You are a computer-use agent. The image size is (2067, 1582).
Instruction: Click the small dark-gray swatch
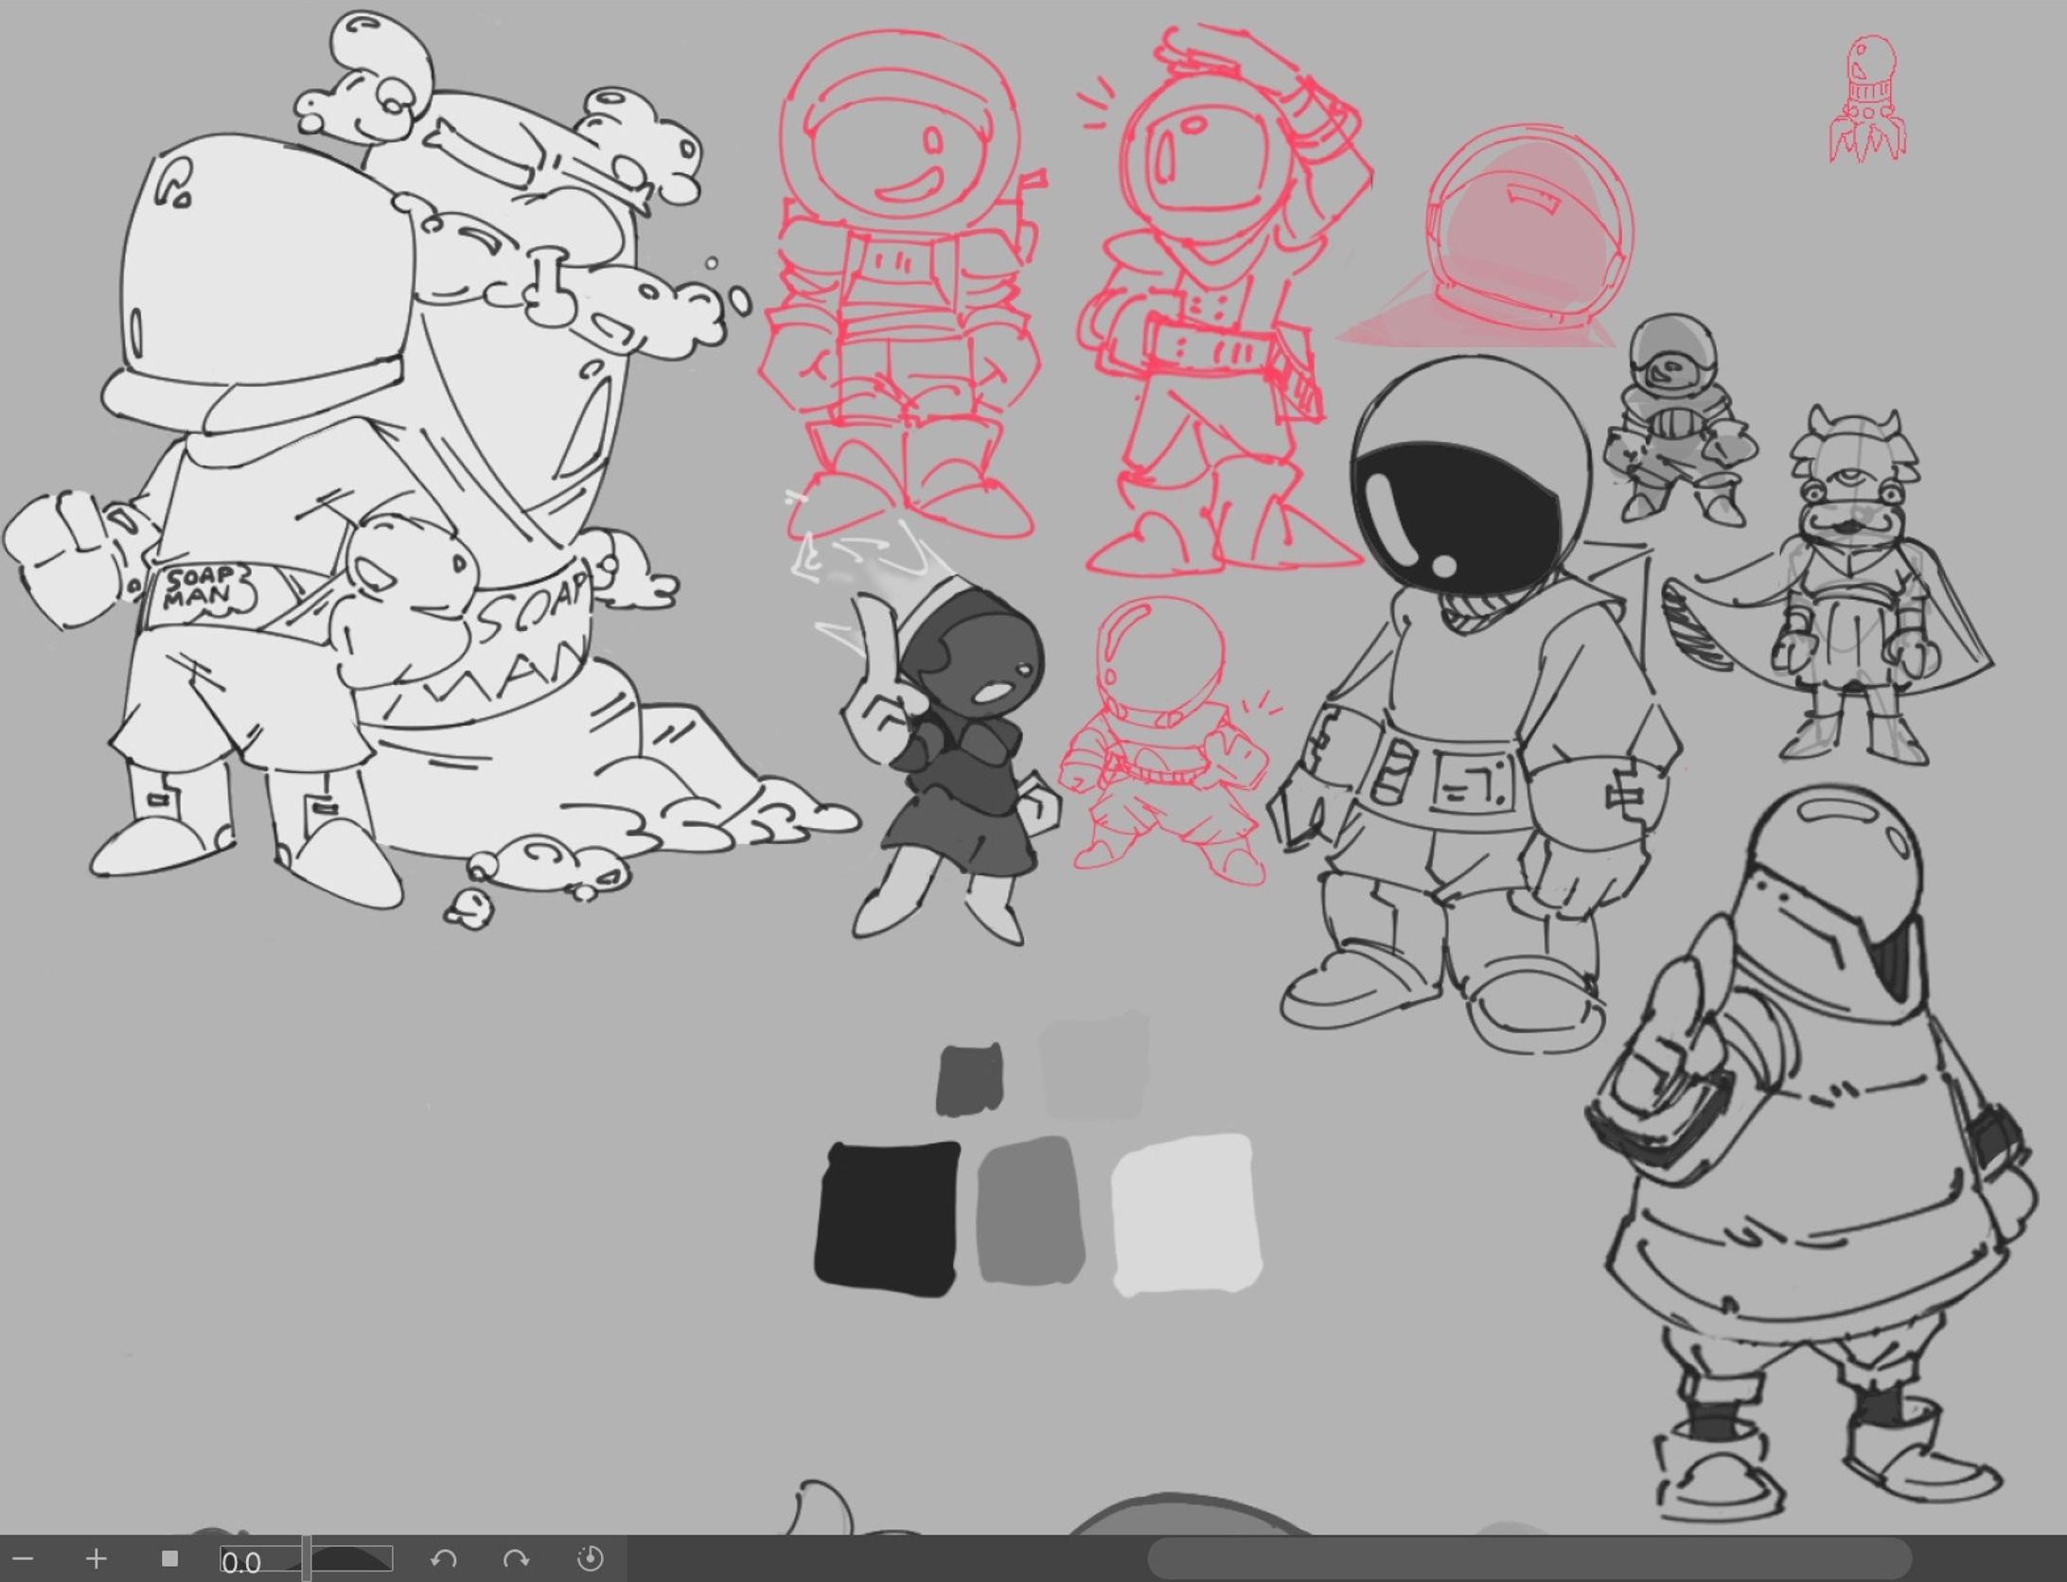click(969, 1079)
